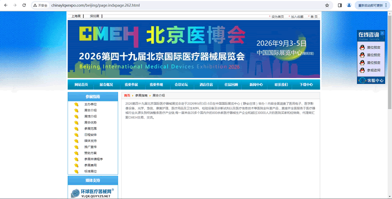Click the hand icon next to 主办单位
The width and height of the screenshot is (392, 199).
76,104
